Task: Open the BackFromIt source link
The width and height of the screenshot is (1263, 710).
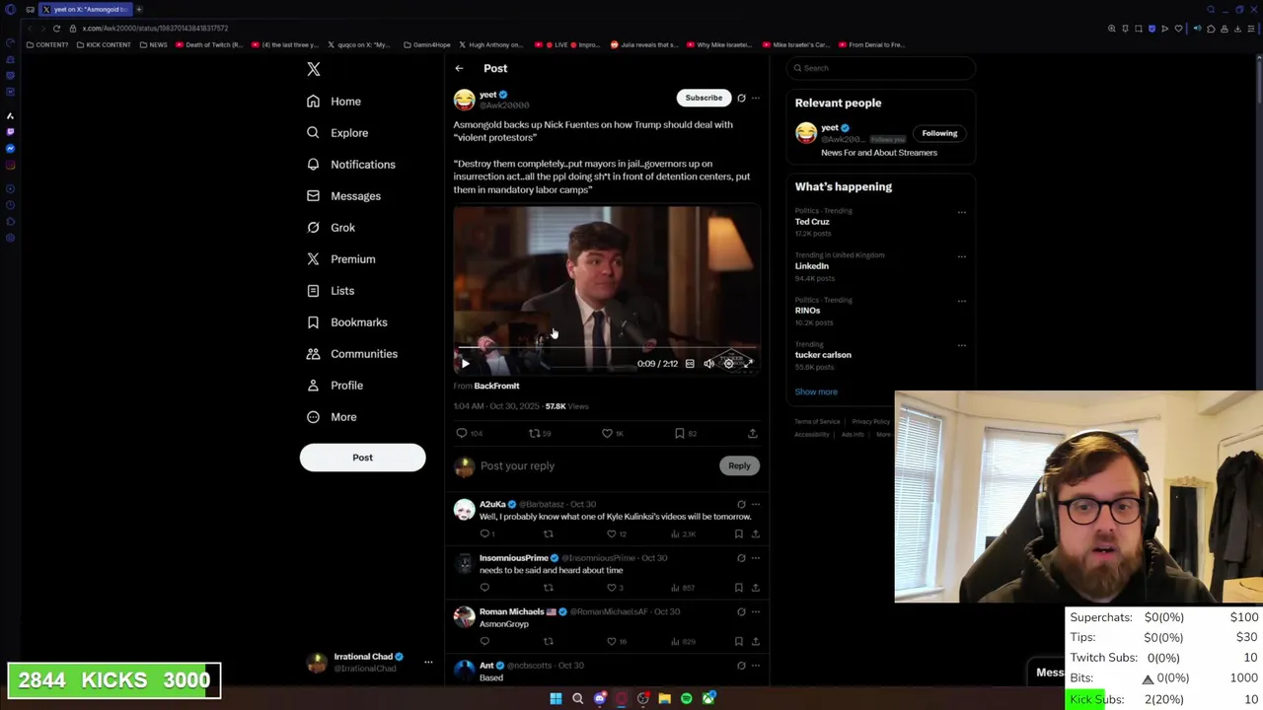Action: (496, 386)
